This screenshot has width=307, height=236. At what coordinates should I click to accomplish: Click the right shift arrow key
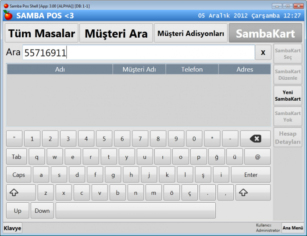(253, 192)
